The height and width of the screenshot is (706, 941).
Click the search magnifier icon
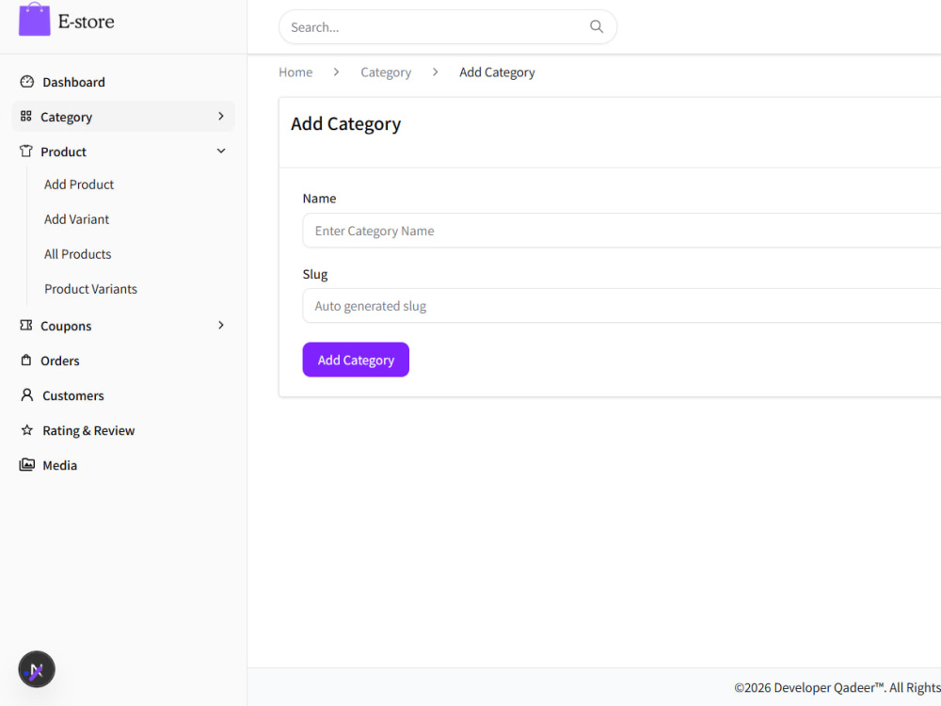pos(596,26)
